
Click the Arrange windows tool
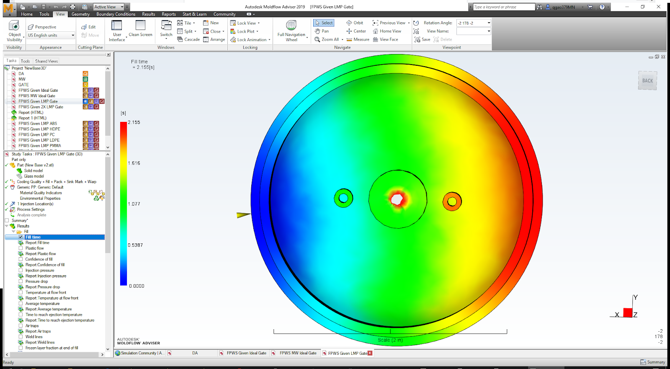[214, 39]
